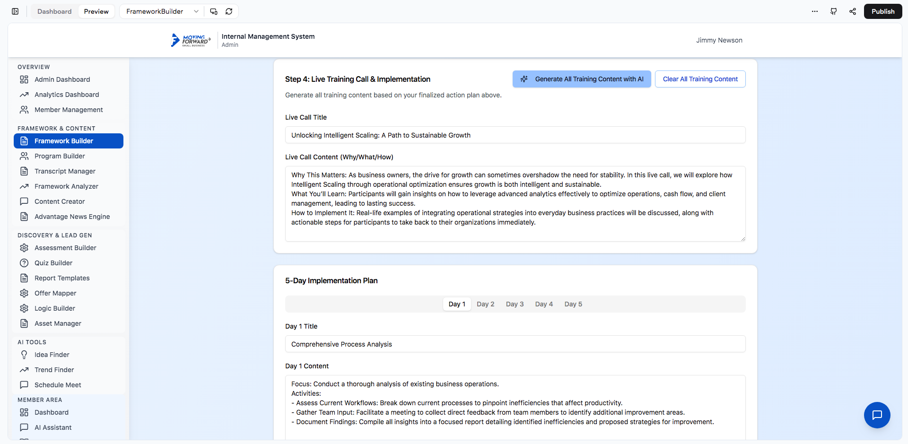The height and width of the screenshot is (444, 908).
Task: Open the three-dot more options menu
Action: (815, 11)
